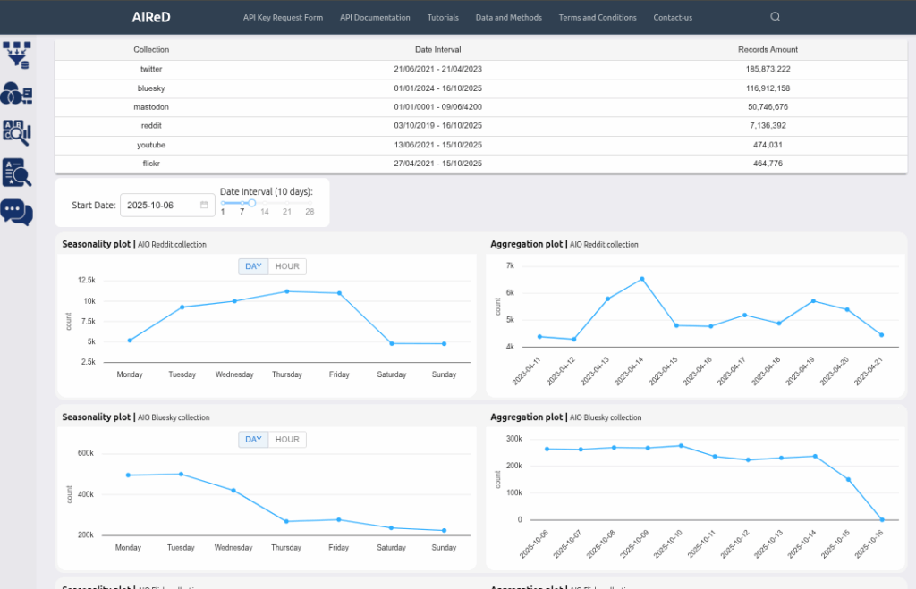Select DAY on Reddit seasonality plot
916x589 pixels.
point(253,266)
